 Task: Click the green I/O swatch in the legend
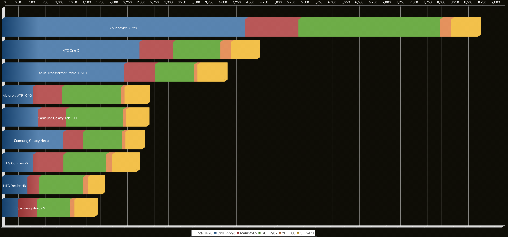(x=259, y=233)
